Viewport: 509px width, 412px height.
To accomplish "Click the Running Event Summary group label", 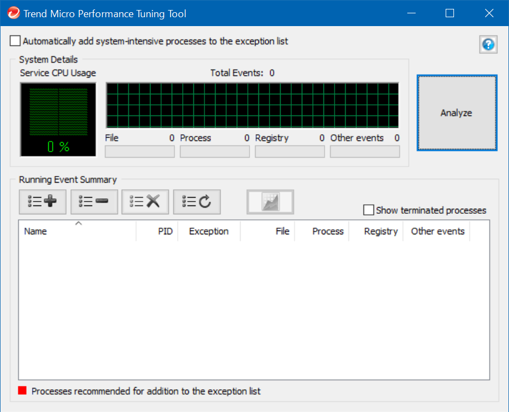I will [x=68, y=180].
